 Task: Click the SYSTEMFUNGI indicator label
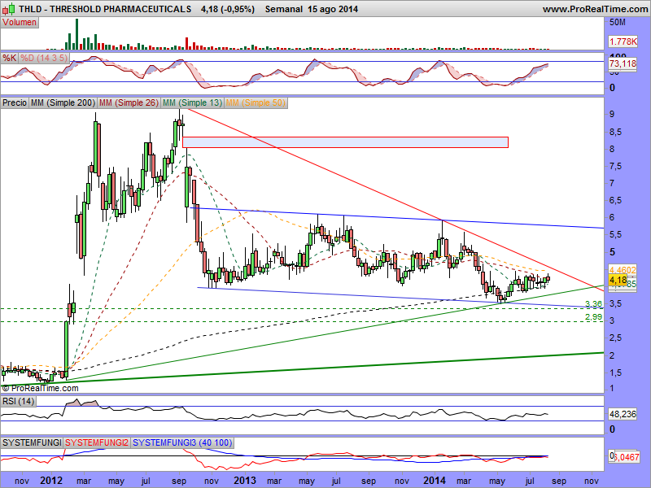32,442
